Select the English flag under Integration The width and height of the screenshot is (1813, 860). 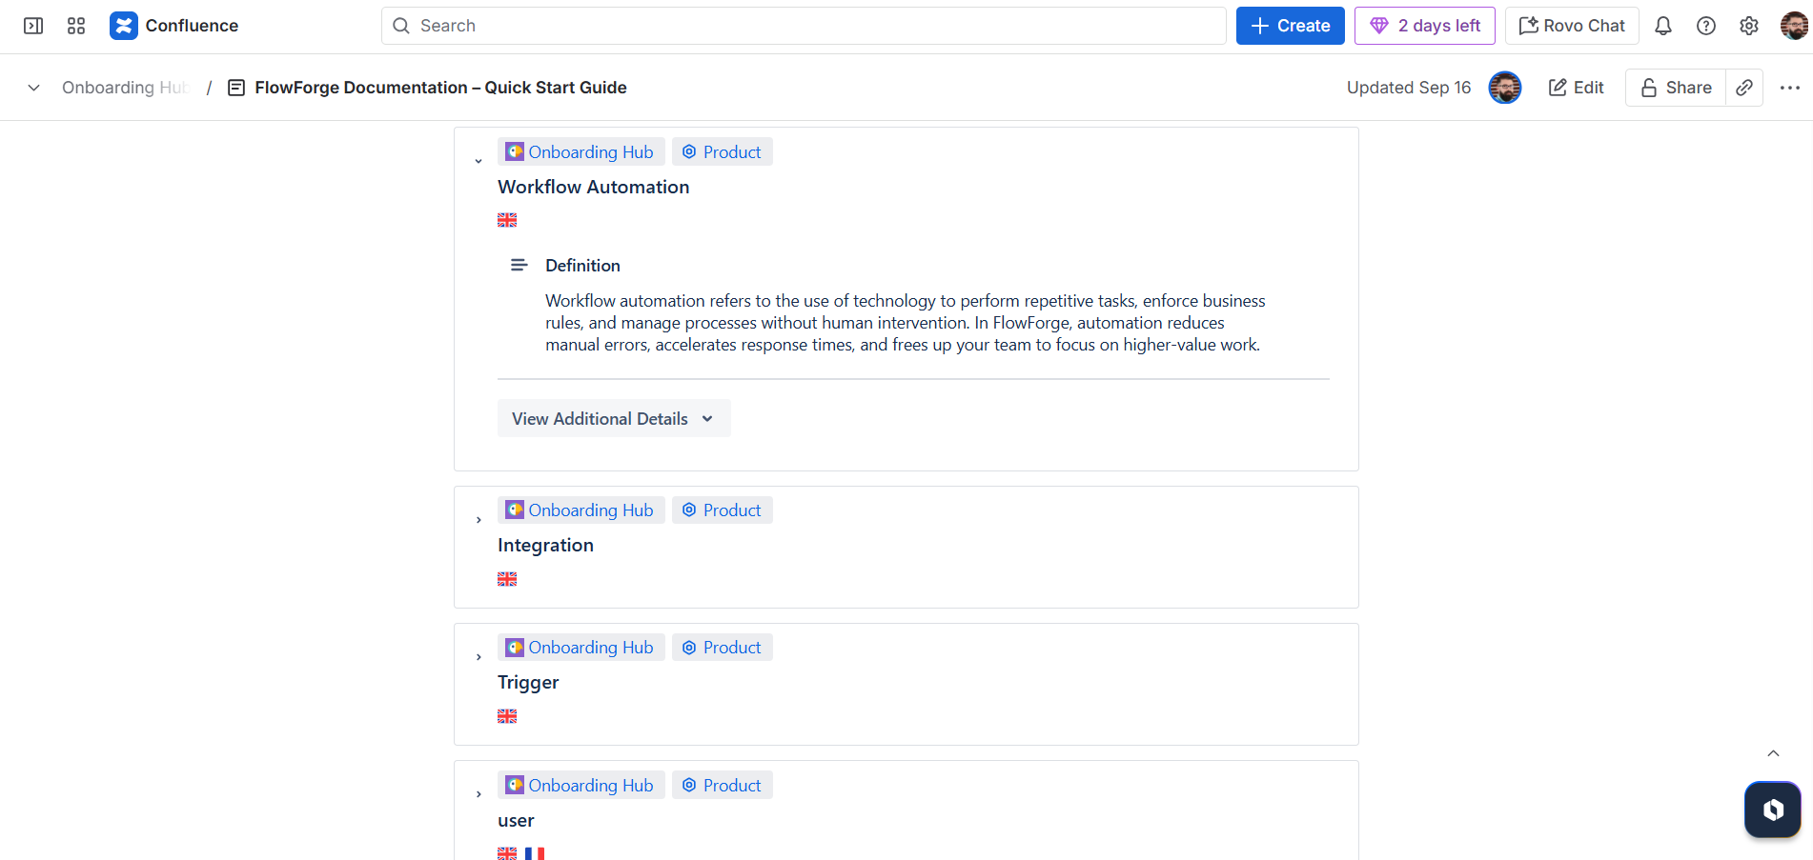[x=506, y=578]
